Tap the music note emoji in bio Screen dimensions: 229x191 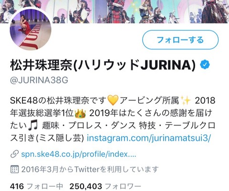pyautogui.click(x=33, y=125)
